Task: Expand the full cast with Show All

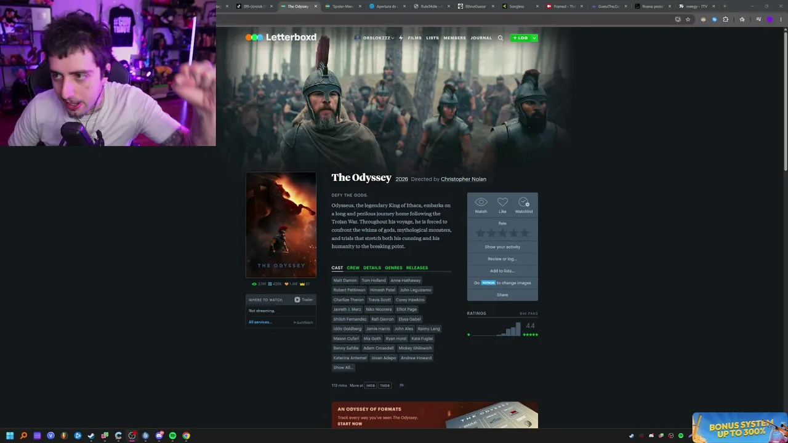Action: point(342,367)
